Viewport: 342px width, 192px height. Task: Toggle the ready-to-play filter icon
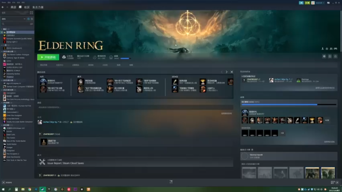click(x=32, y=19)
